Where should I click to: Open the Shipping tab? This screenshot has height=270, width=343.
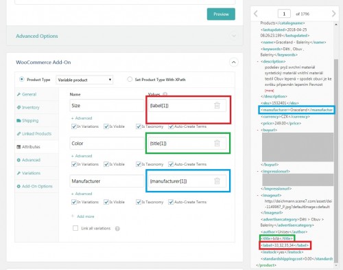point(36,120)
